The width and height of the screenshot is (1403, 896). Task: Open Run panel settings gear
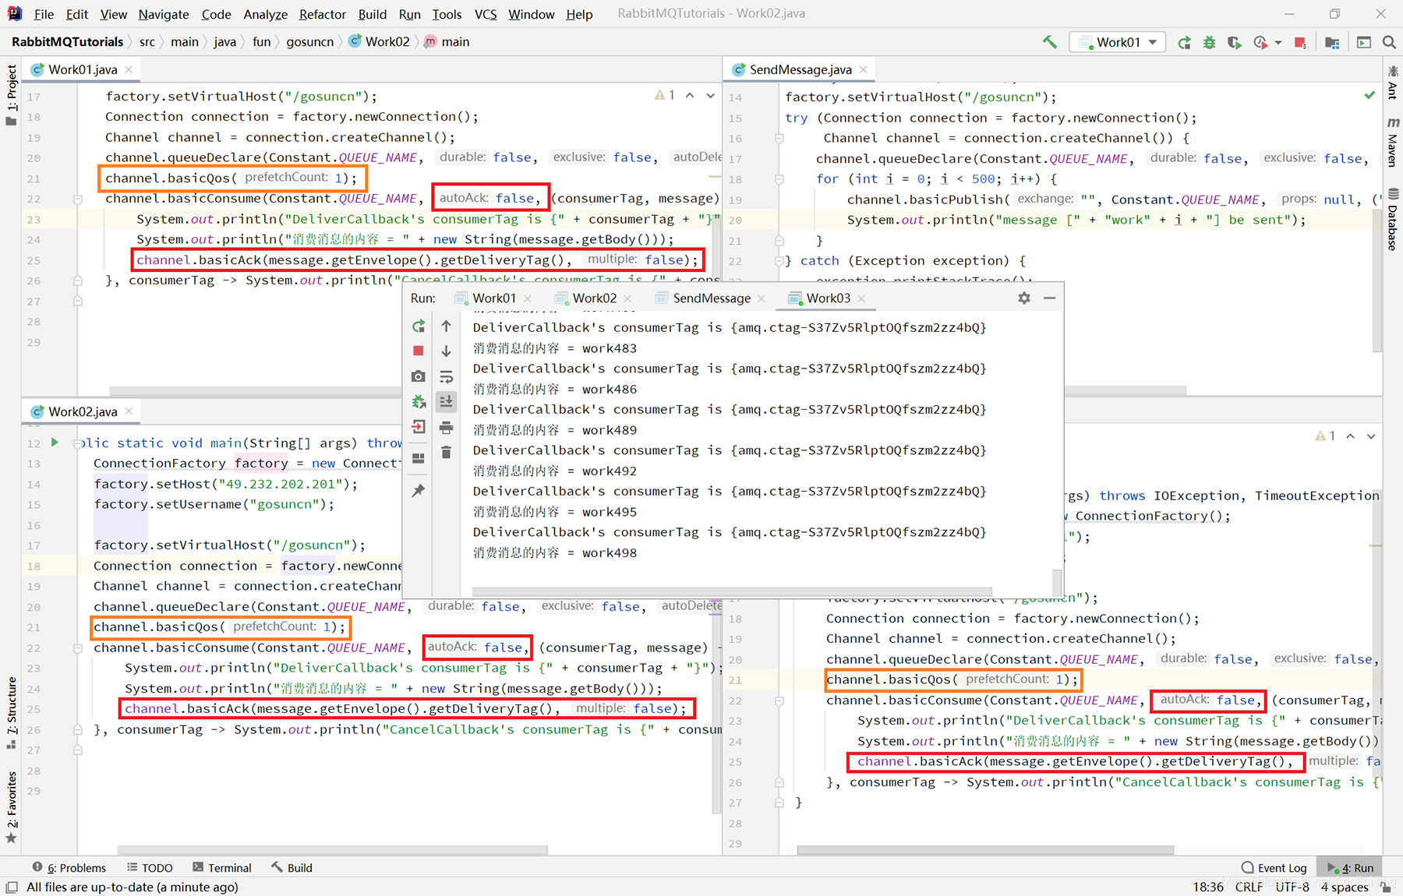pos(1024,298)
